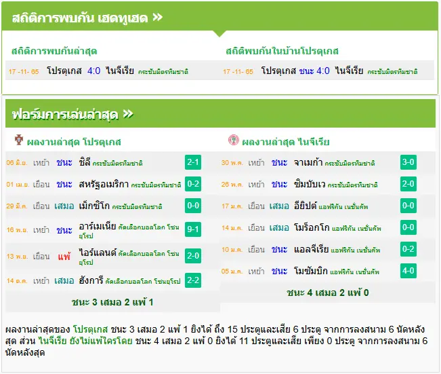Click green โปรตุเกส link in summary paragraph

pyautogui.click(x=90, y=329)
